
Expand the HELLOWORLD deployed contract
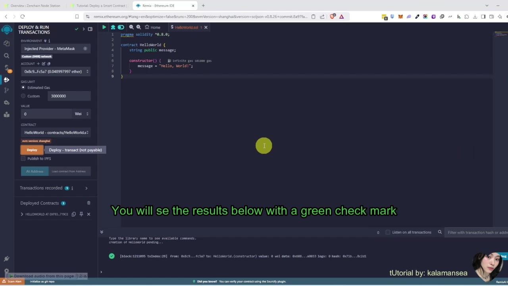[22, 214]
